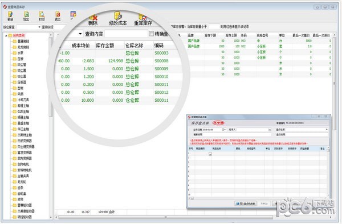Click the stock alert threshold input box
The image size is (342, 224).
214,27
